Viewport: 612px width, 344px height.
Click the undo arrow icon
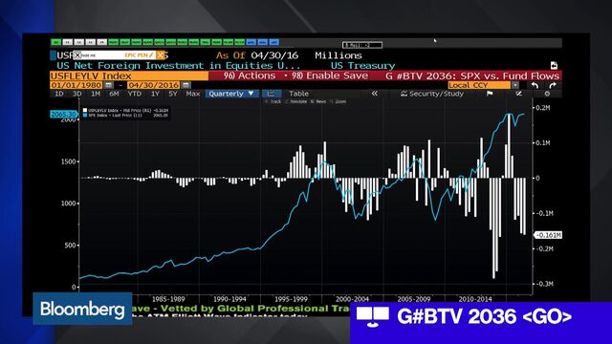tap(535, 85)
